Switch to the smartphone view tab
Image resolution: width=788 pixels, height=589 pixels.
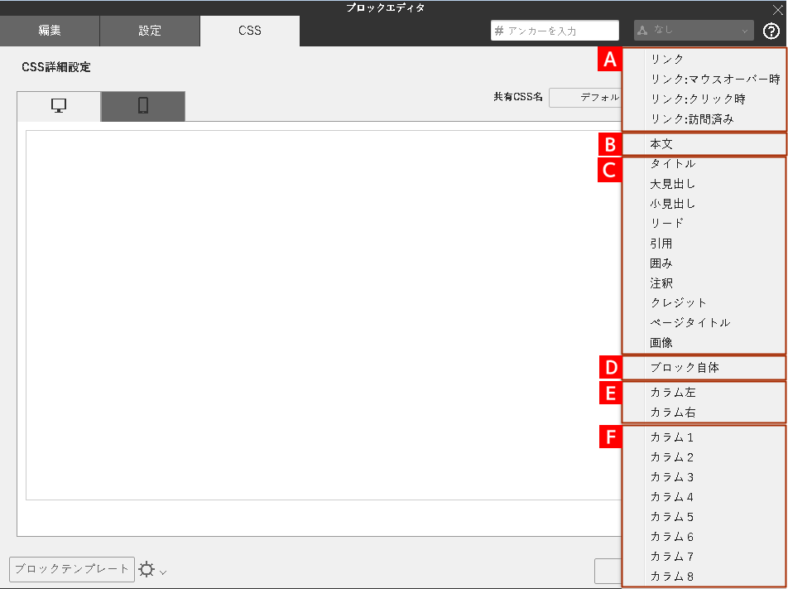click(x=143, y=106)
